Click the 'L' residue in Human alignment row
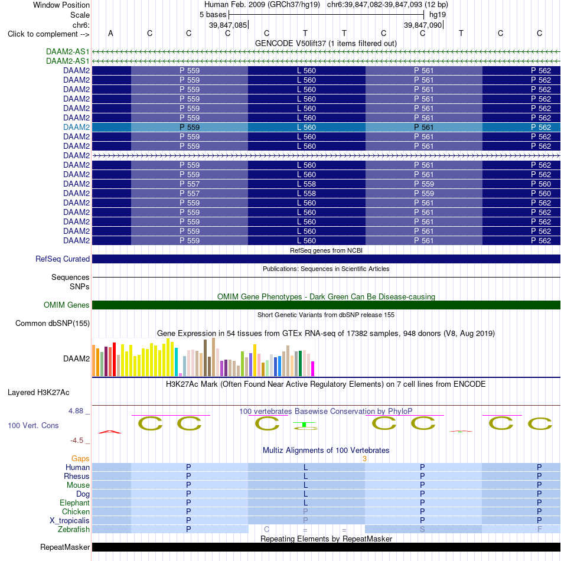The image size is (561, 561). [x=305, y=467]
